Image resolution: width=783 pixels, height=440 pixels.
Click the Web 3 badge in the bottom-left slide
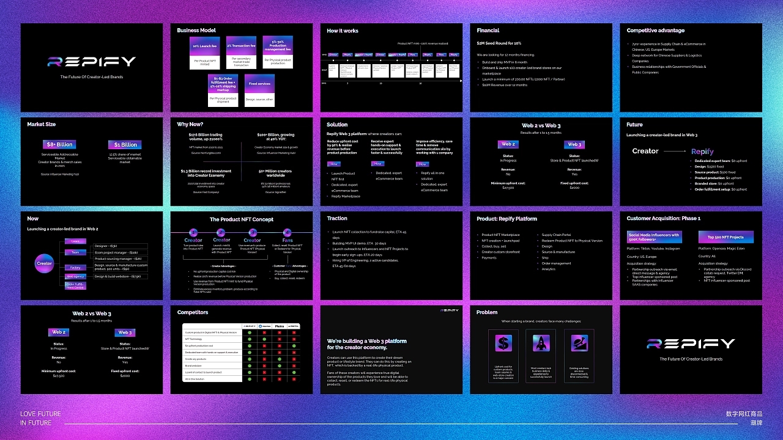(x=125, y=332)
